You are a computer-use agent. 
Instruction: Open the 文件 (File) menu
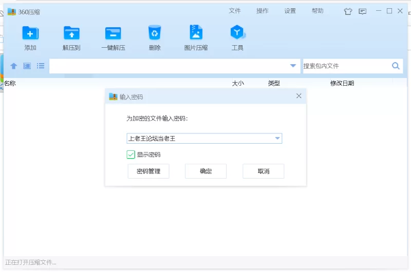pos(235,11)
